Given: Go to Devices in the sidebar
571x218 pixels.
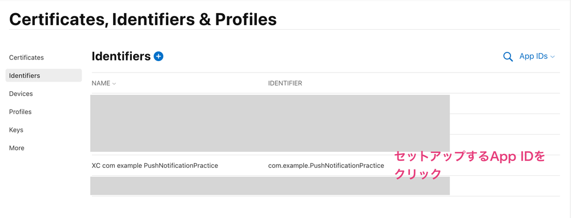Looking at the screenshot, I should (x=21, y=94).
